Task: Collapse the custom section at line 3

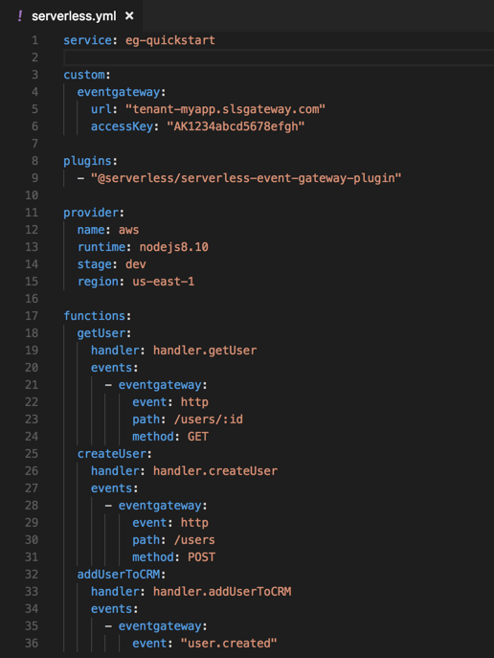Action: point(84,75)
